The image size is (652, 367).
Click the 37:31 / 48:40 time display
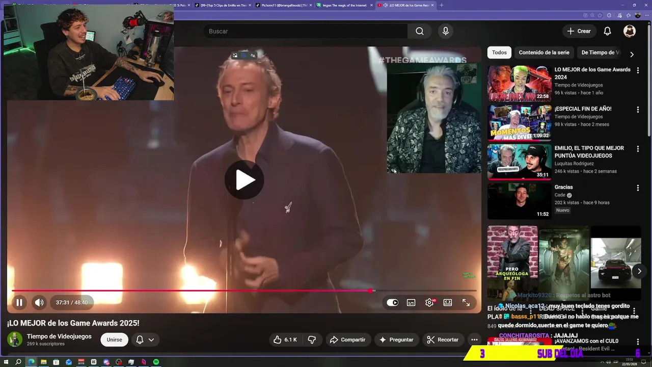coord(72,302)
